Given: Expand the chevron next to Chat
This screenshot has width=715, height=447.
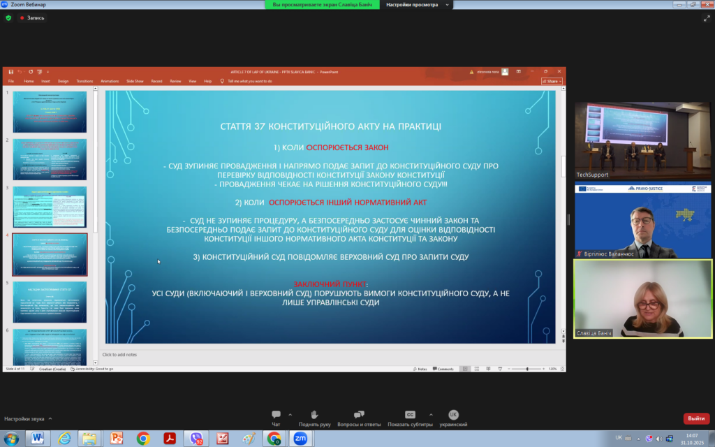Looking at the screenshot, I should coord(290,414).
